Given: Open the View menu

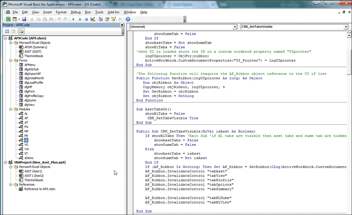Looking at the screenshot, I should 36,12.
